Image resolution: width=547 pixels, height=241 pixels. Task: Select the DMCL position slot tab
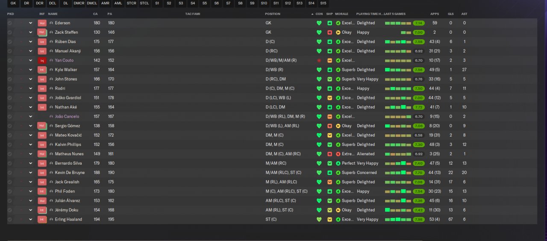[x=92, y=3]
